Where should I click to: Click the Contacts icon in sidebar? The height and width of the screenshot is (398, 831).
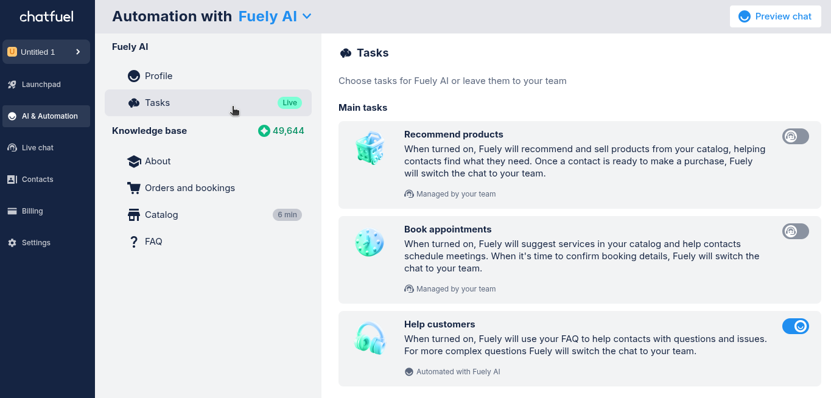12,180
